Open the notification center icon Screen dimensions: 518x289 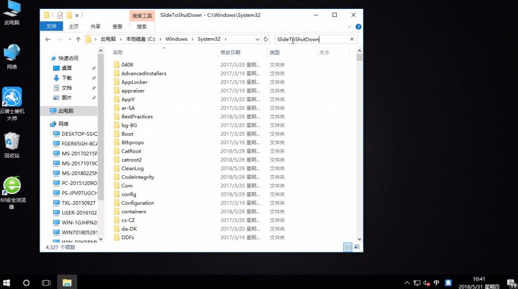click(512, 283)
